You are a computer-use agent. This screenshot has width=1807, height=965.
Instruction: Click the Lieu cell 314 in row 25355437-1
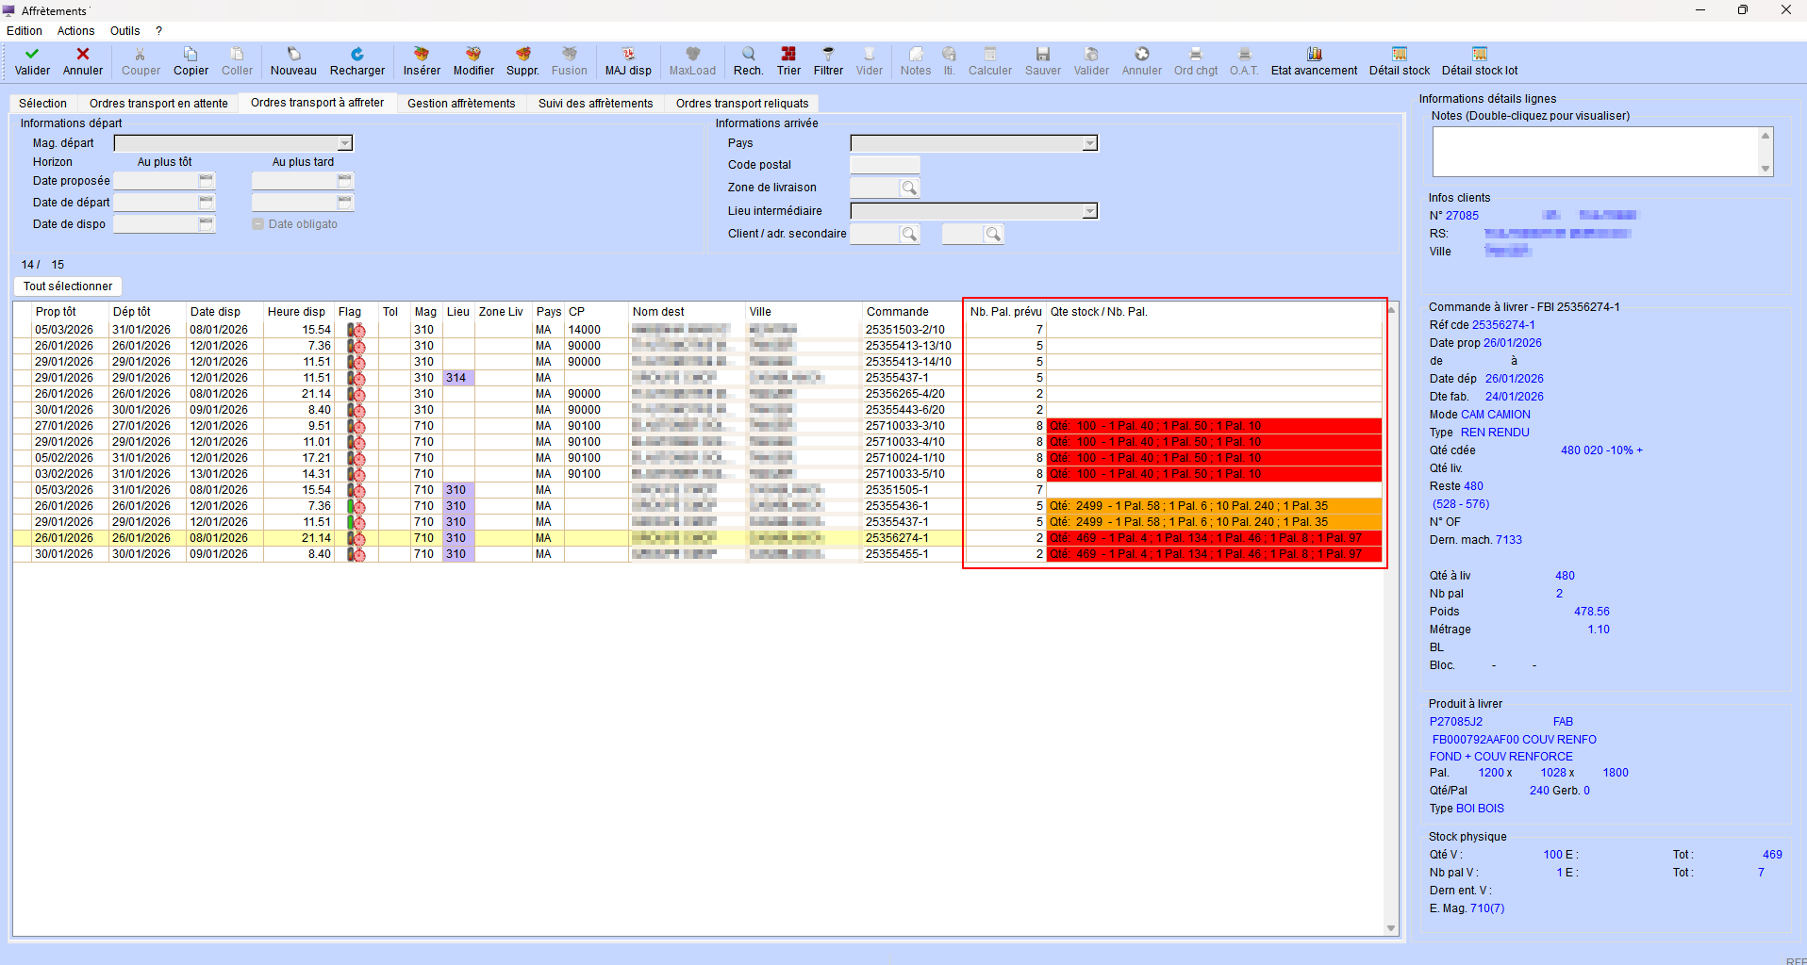click(x=458, y=378)
